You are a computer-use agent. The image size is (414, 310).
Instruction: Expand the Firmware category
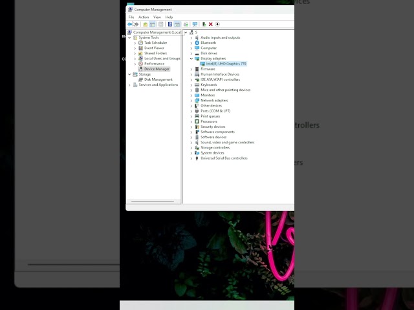click(x=191, y=69)
